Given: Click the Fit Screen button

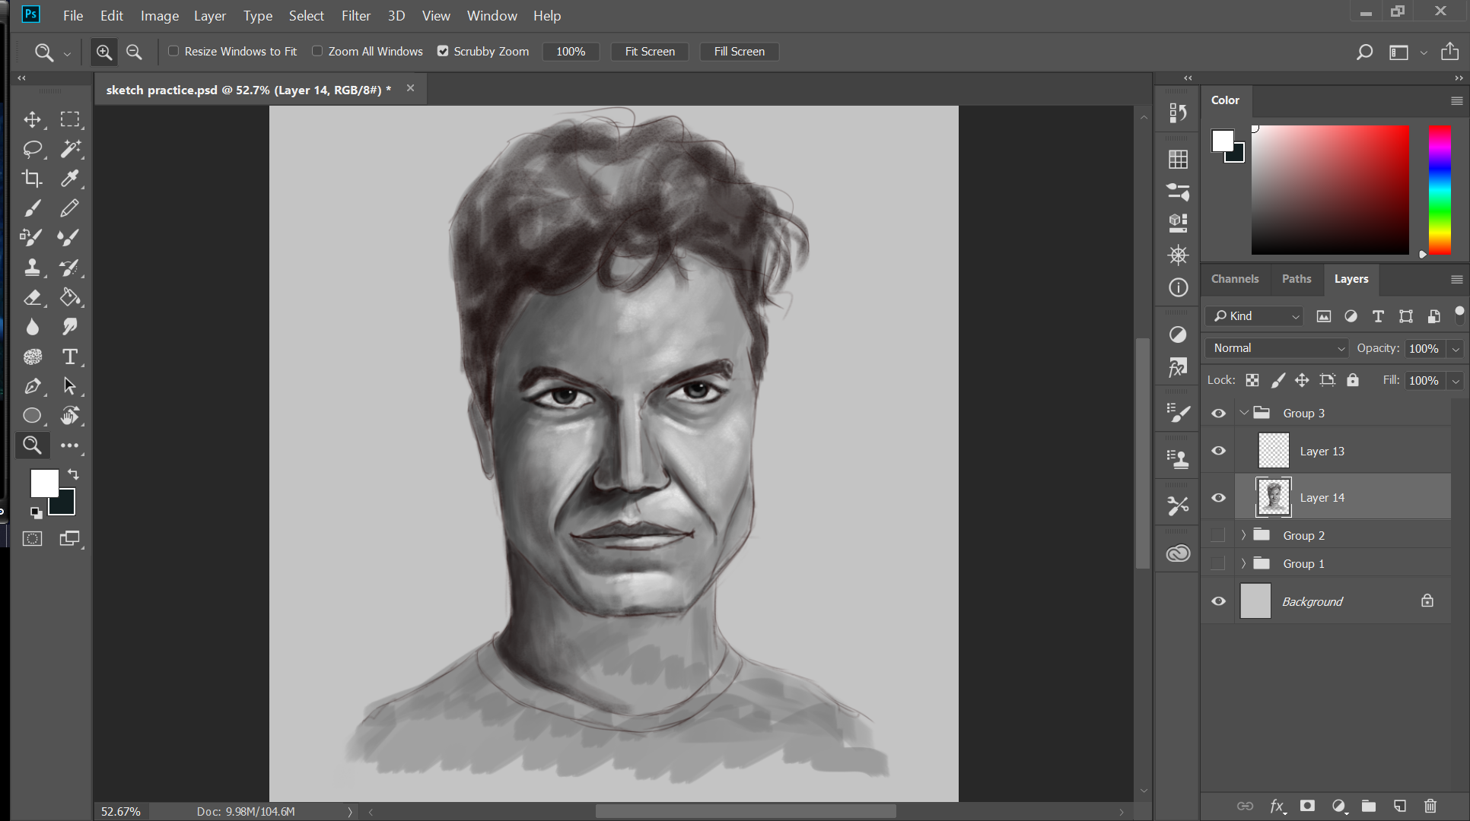Looking at the screenshot, I should point(649,52).
